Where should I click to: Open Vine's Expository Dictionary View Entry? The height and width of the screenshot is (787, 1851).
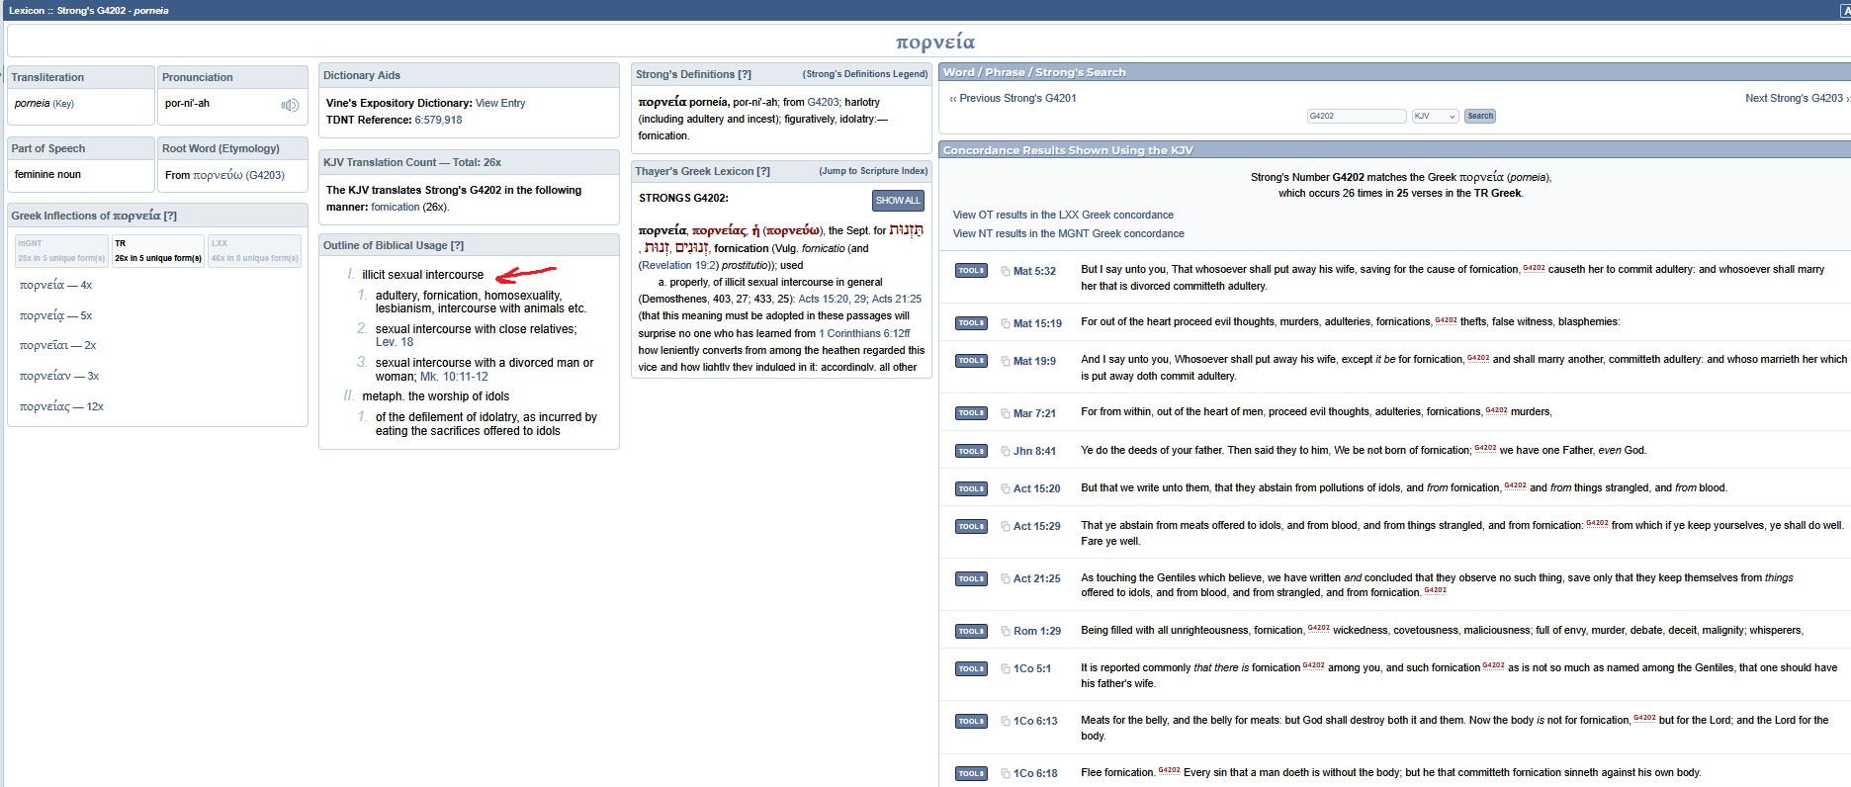[x=500, y=103]
